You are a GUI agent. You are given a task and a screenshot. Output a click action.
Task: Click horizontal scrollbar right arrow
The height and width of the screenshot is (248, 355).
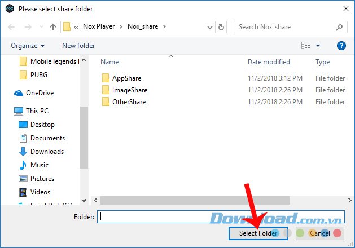click(350, 201)
